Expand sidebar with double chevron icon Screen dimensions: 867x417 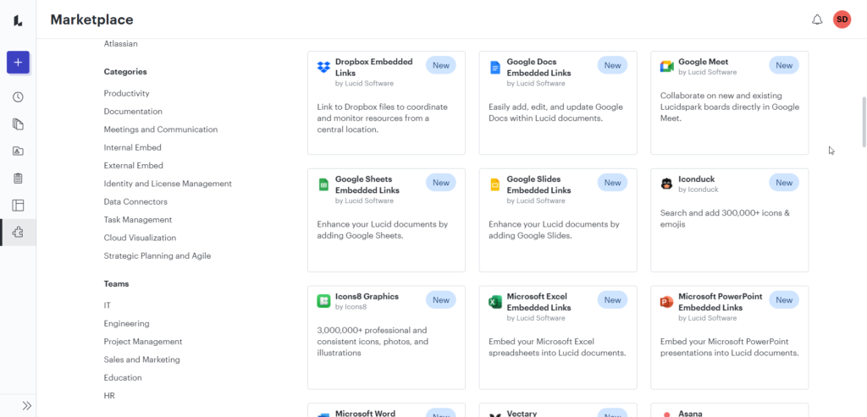tap(26, 406)
